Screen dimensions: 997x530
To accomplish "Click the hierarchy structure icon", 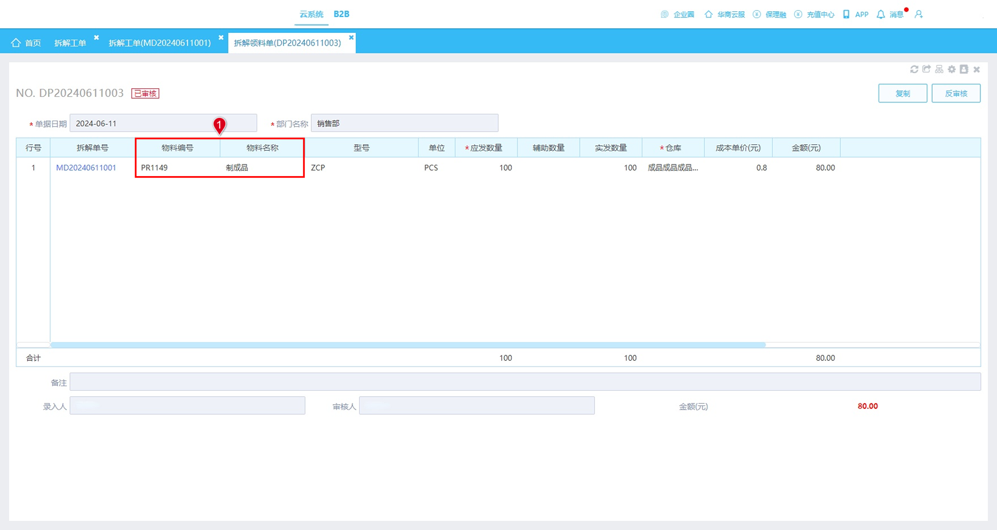I will click(939, 69).
